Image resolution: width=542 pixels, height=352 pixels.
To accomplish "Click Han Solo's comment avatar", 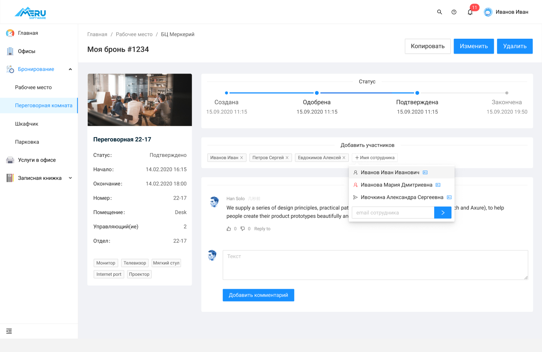I will 214,202.
